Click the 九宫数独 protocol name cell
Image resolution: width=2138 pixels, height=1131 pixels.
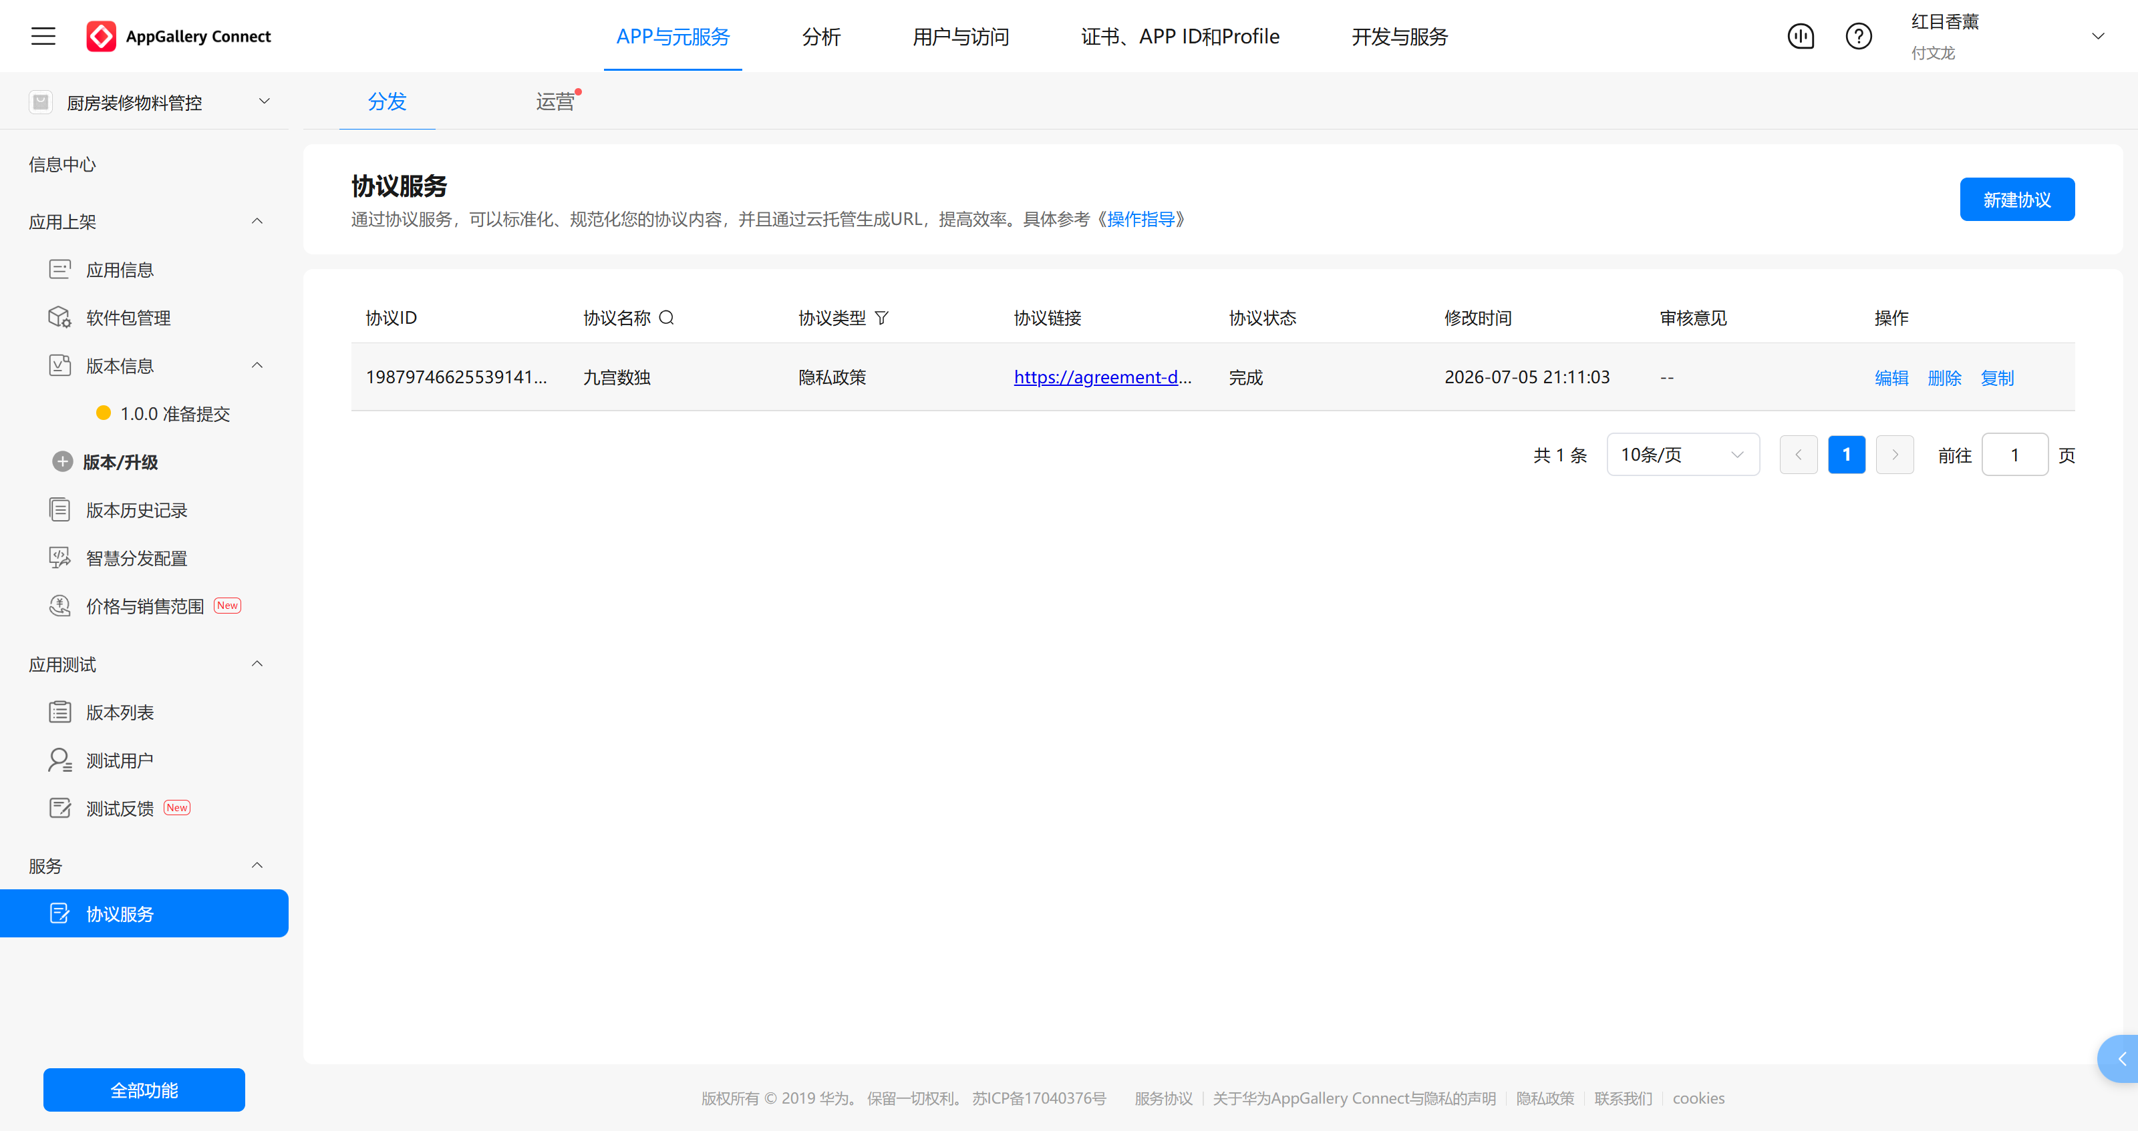(x=617, y=377)
